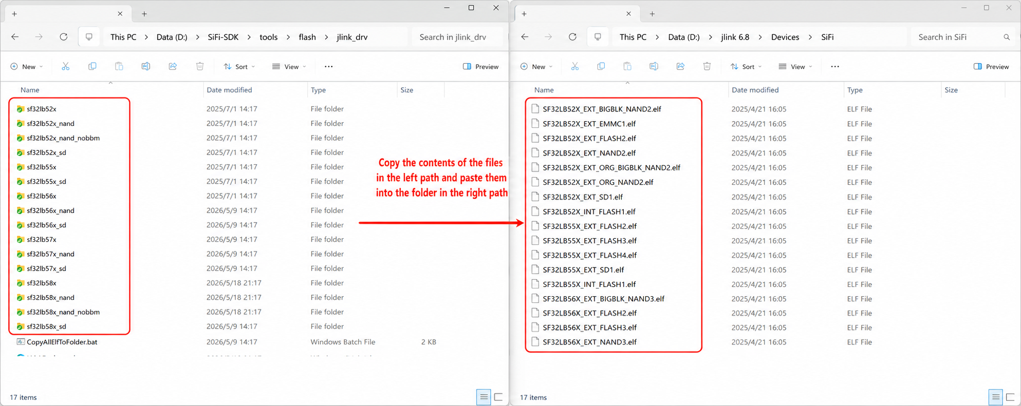Close the current tab in jlink_drv window

(120, 14)
